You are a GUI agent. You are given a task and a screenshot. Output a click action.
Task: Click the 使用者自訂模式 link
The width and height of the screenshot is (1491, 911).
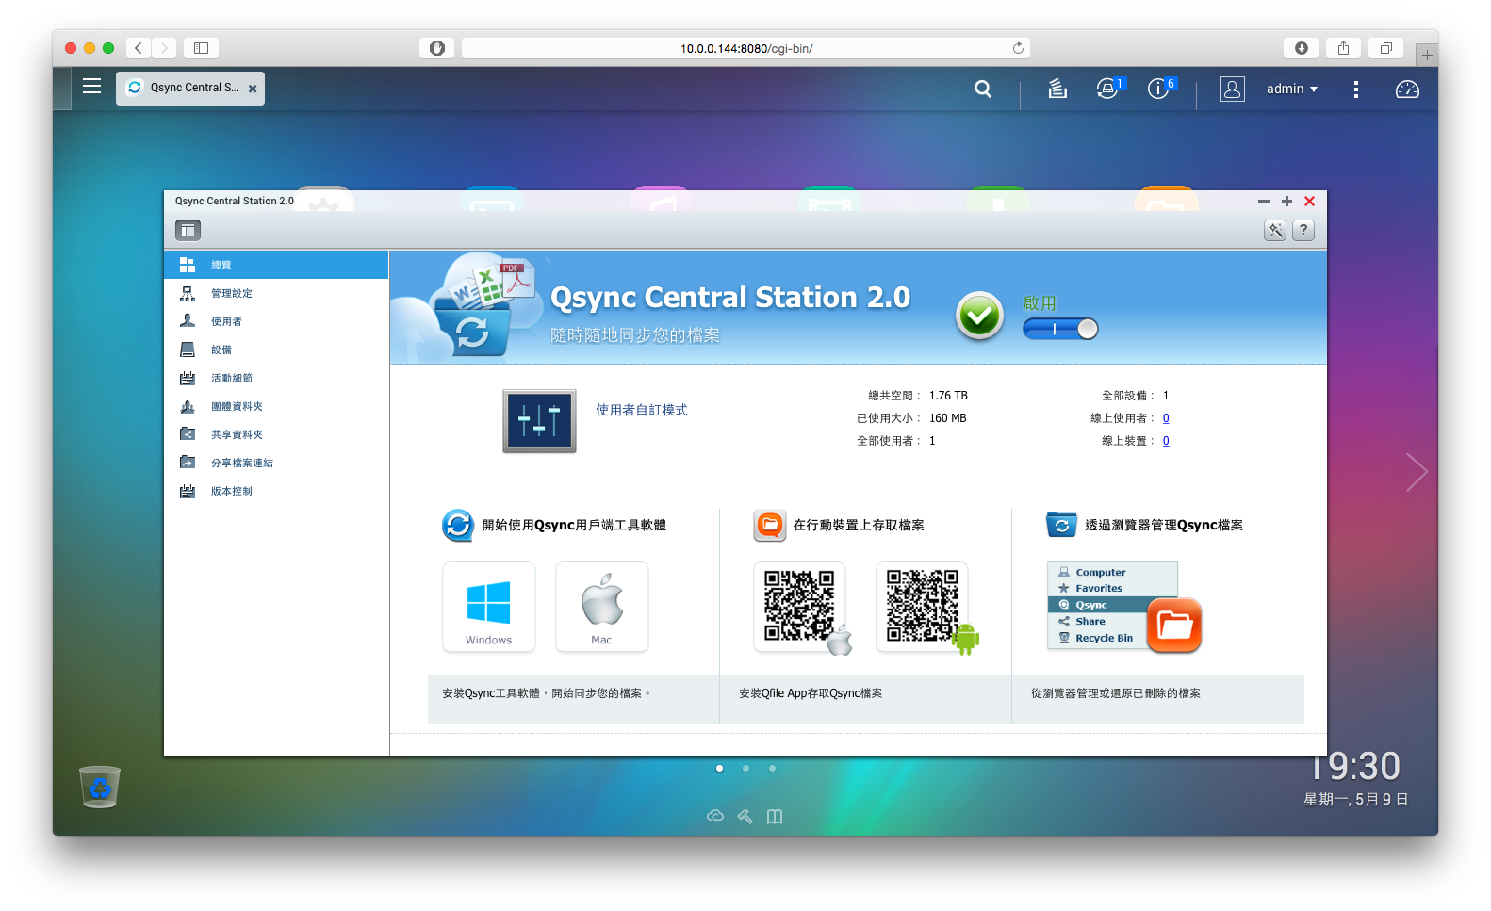642,410
